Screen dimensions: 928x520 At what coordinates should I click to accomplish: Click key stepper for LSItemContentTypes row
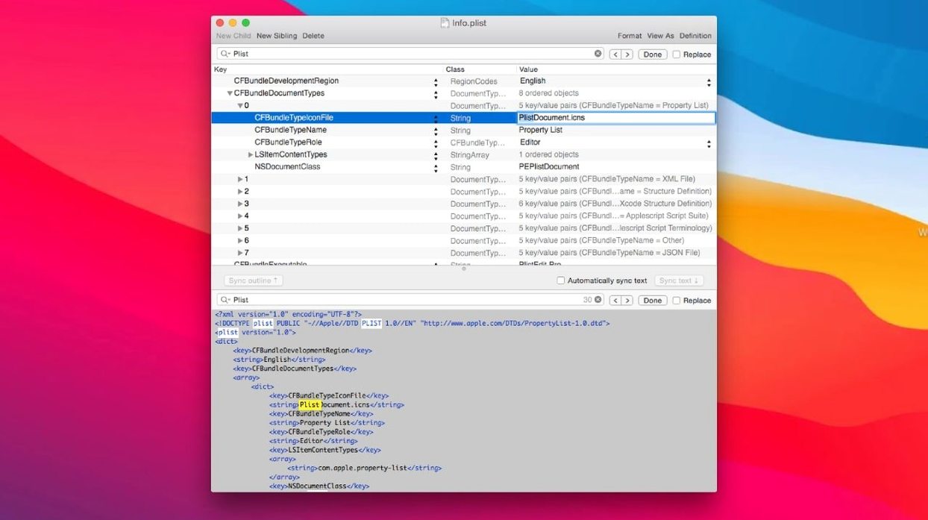click(436, 155)
